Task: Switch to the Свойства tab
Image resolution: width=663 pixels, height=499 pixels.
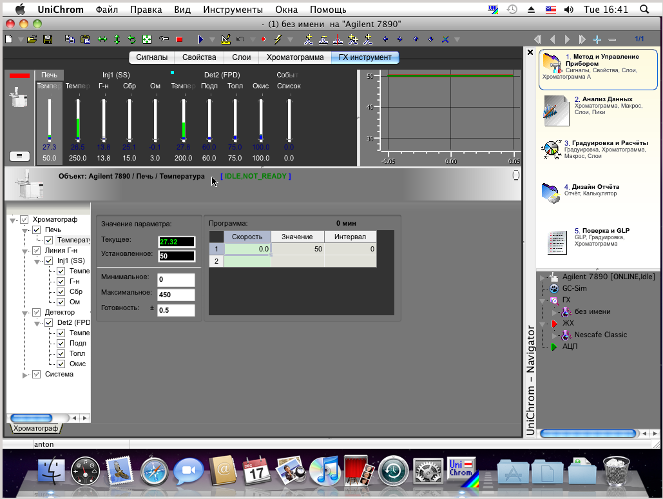Action: click(199, 57)
